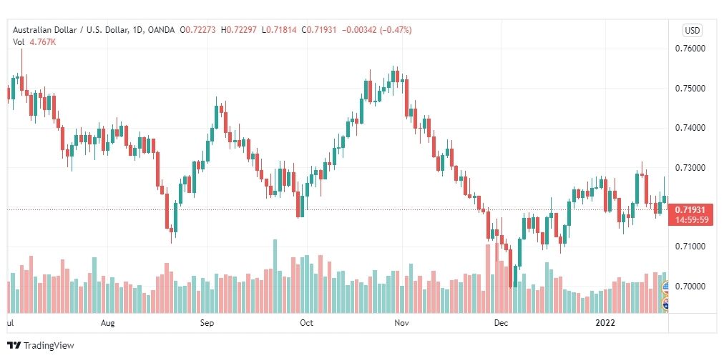Click the TradingView brand text link
The height and width of the screenshot is (358, 724).
[x=49, y=346]
